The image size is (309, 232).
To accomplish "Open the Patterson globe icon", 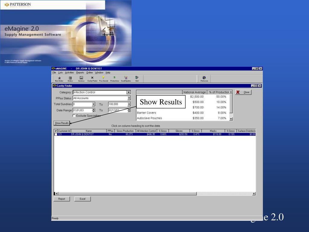I will pyautogui.click(x=204, y=79).
